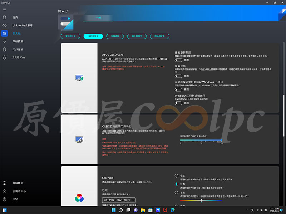Open the Link to MyASUS page

pyautogui.click(x=23, y=25)
